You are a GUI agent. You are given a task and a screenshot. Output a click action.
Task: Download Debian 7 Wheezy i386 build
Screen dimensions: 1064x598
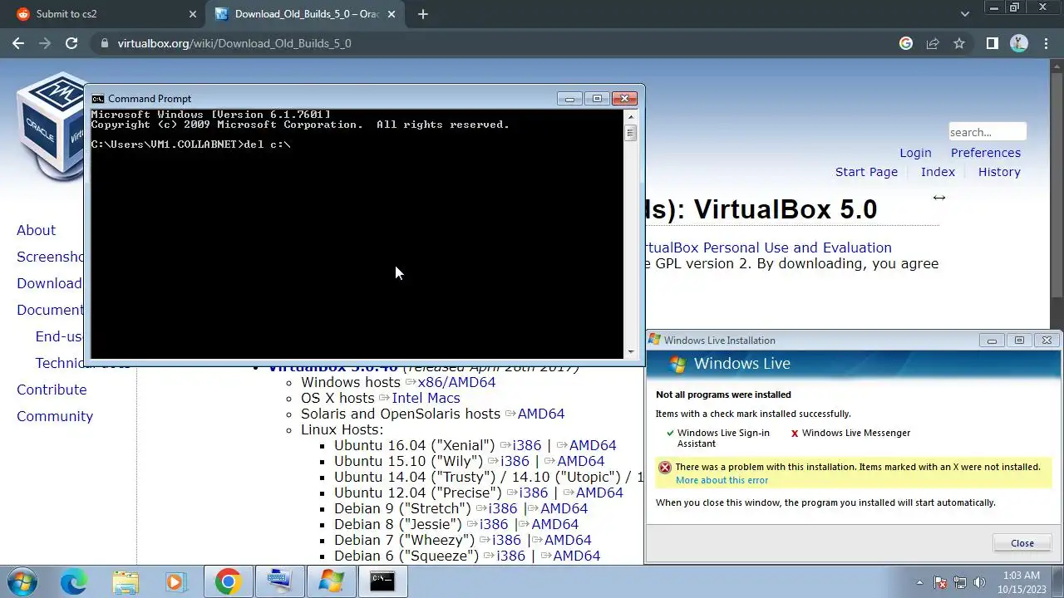pos(505,540)
